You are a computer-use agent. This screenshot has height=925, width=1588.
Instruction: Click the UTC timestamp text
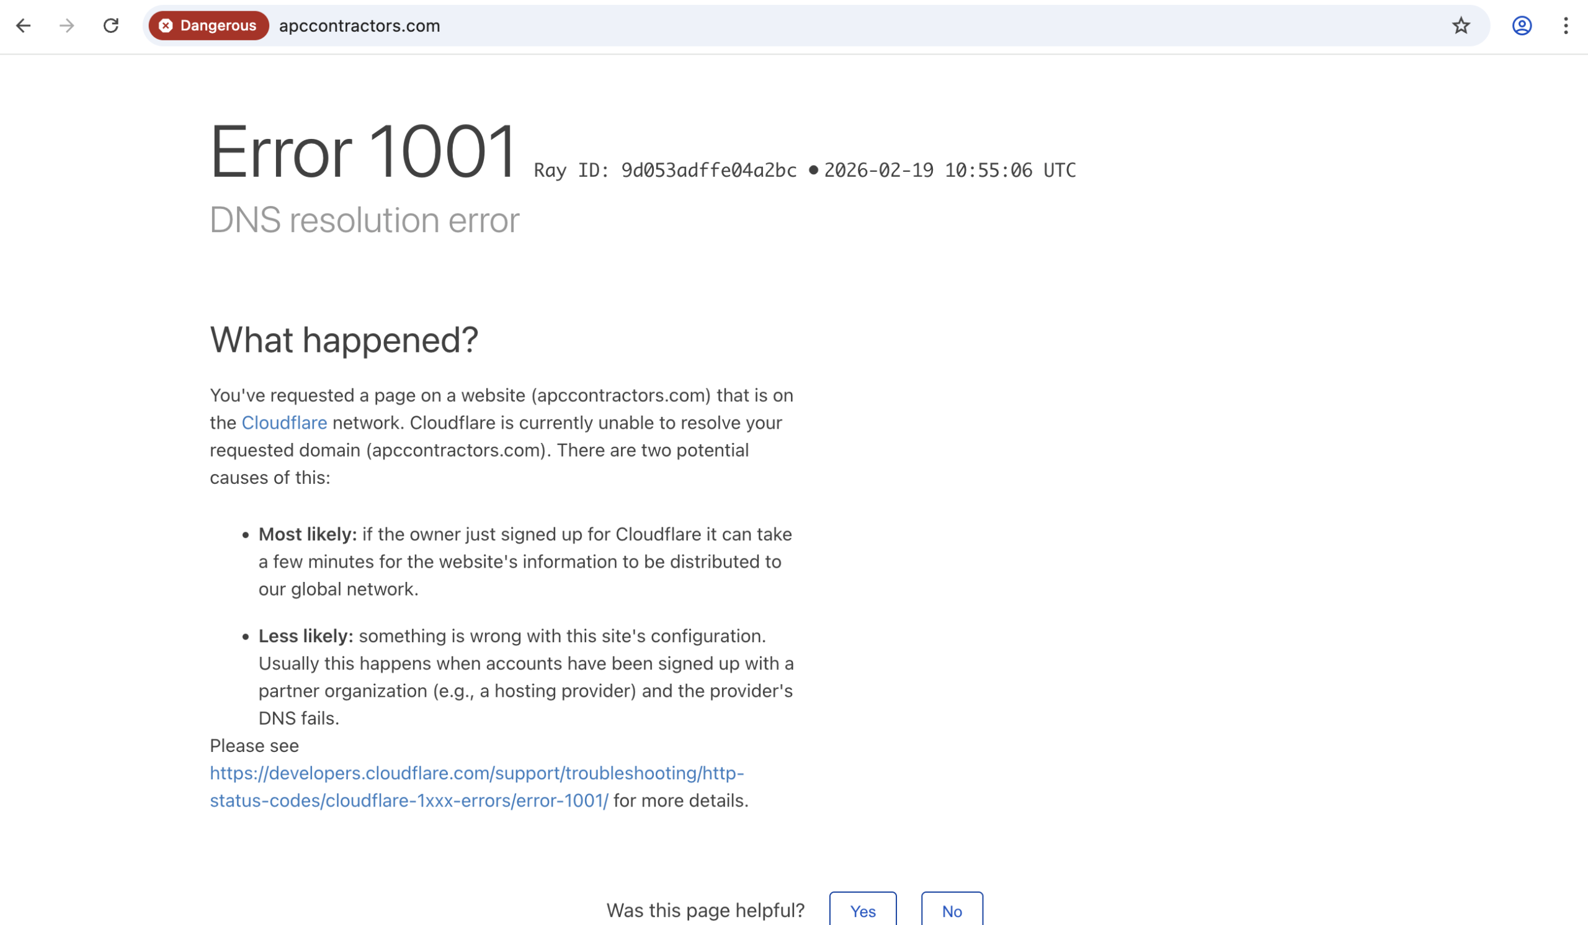point(950,171)
